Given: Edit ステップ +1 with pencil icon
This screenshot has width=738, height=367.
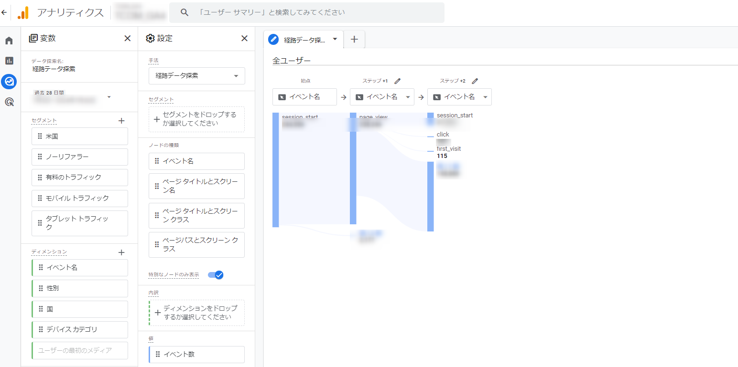Looking at the screenshot, I should 397,81.
